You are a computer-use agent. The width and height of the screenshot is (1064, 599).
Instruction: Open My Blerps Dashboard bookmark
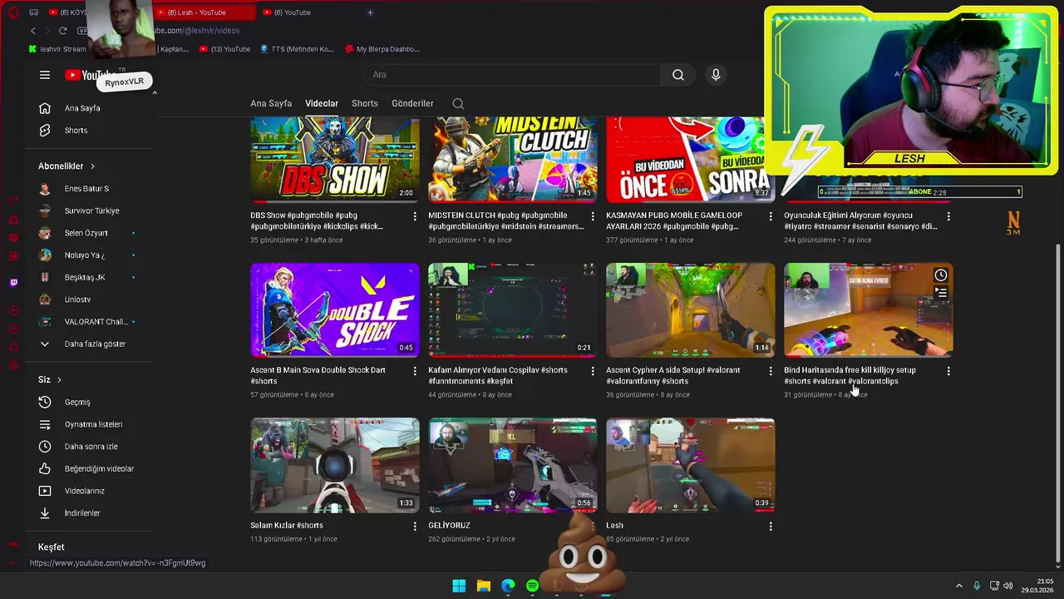382,49
